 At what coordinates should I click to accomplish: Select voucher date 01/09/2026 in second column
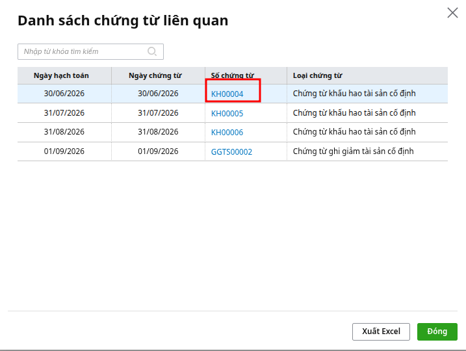[158, 151]
